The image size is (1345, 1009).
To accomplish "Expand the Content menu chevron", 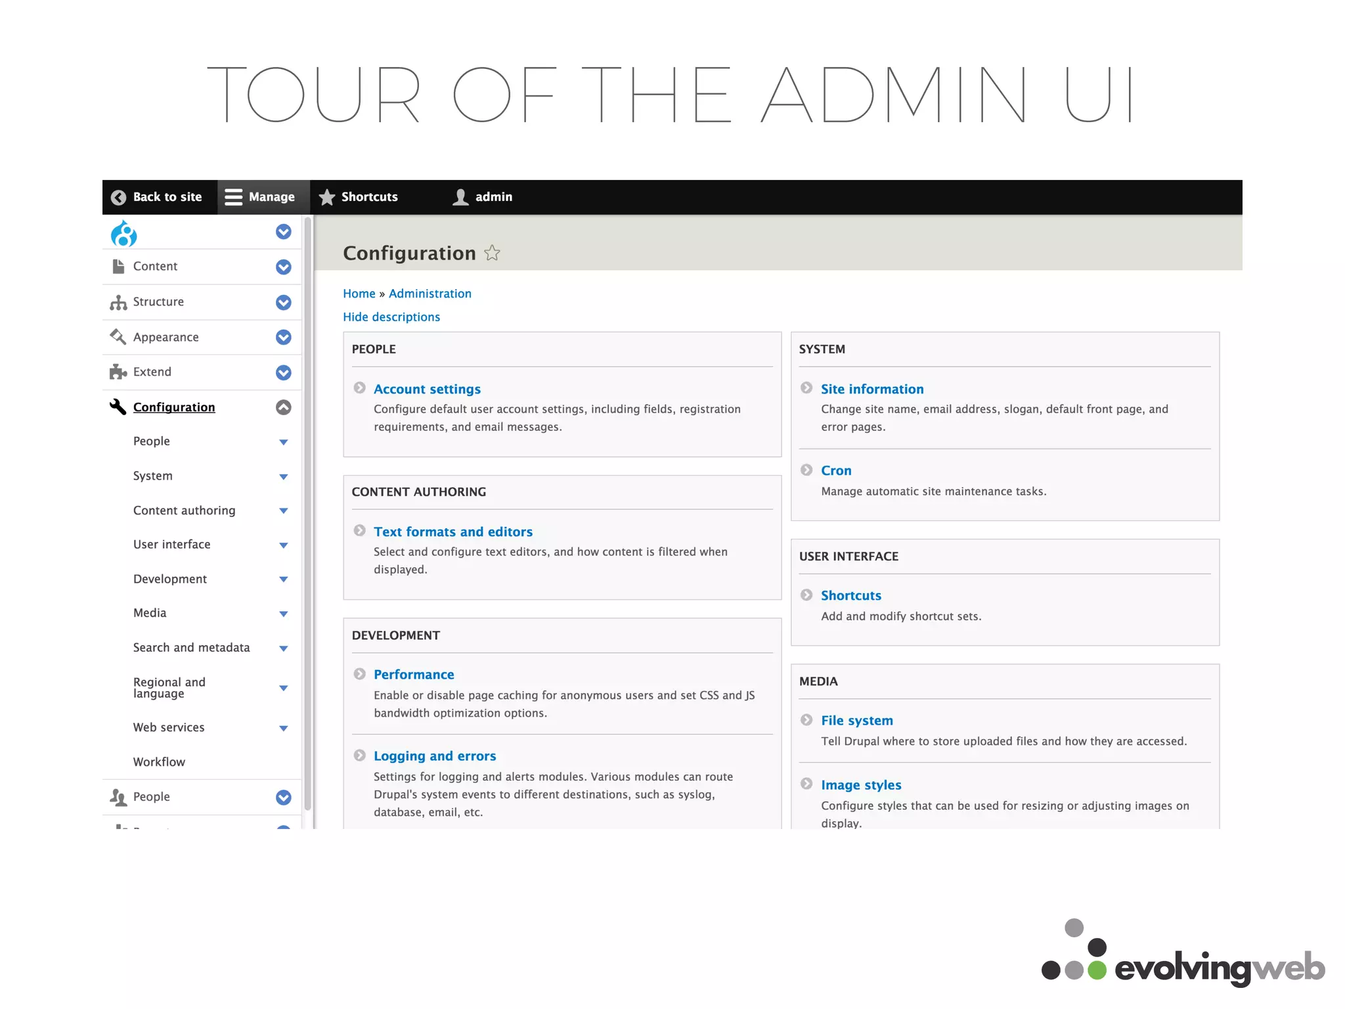I will pyautogui.click(x=283, y=267).
